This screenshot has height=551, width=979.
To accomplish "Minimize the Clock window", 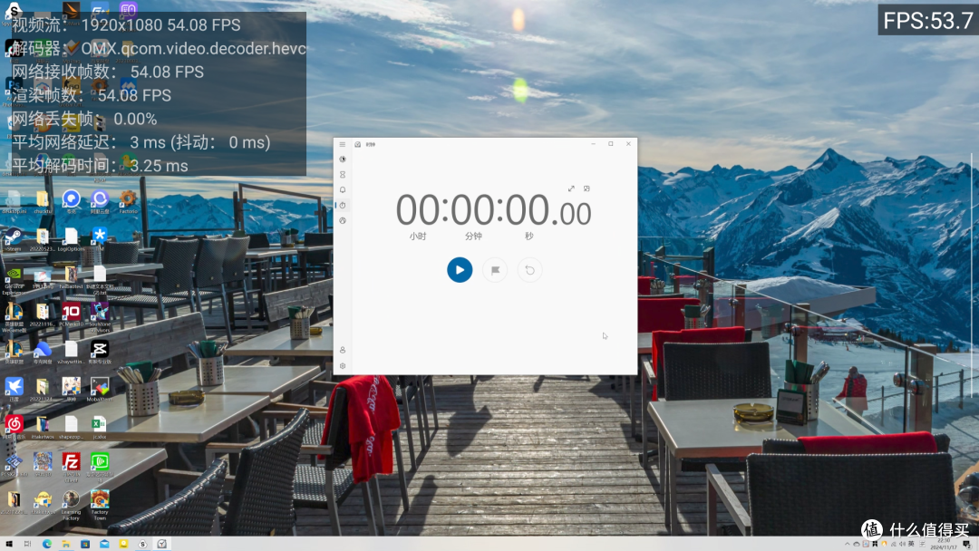I will 593,143.
